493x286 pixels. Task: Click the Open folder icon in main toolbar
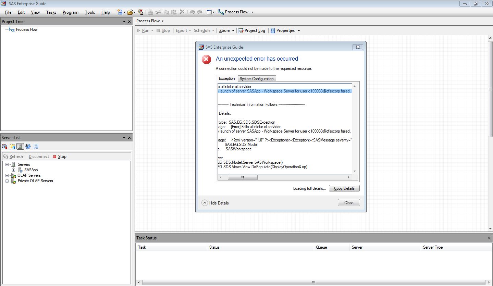(130, 12)
